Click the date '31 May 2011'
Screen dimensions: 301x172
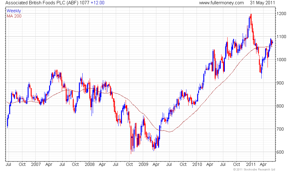click(x=262, y=3)
